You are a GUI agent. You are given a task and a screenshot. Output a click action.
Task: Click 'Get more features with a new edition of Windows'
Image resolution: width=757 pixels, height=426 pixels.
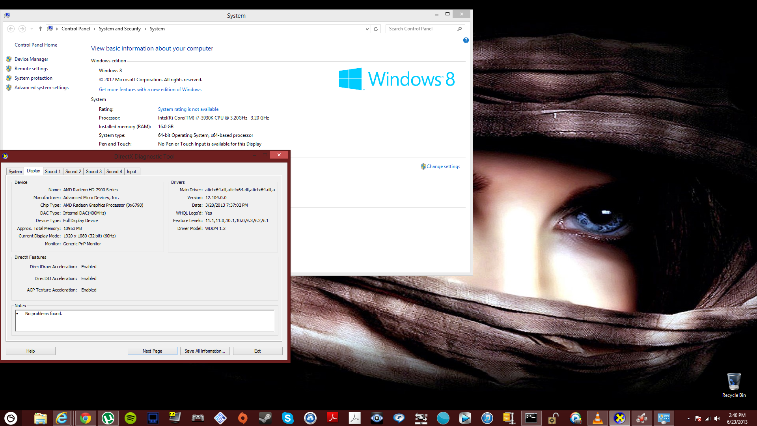coord(150,90)
